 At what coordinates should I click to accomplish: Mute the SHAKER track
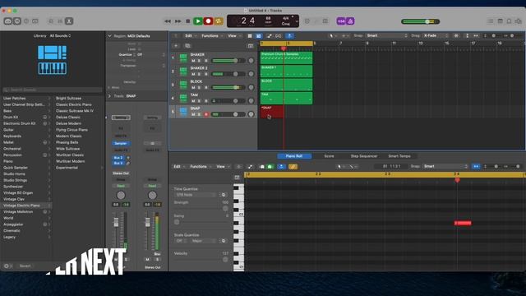pyautogui.click(x=193, y=61)
